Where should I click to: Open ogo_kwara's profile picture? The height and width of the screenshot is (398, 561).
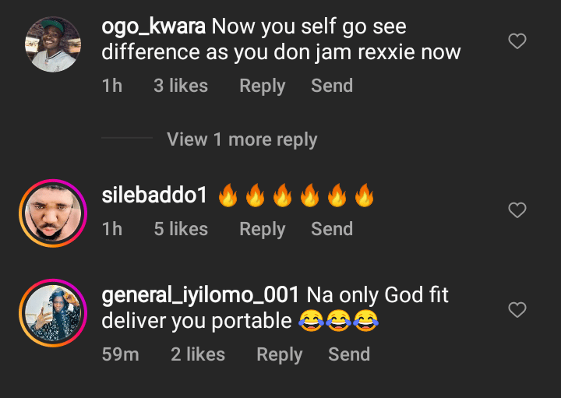coord(53,44)
